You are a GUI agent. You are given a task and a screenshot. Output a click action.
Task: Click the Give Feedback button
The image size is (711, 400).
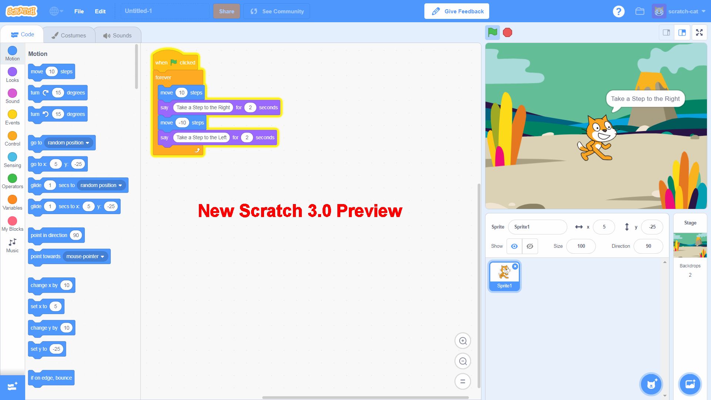[457, 11]
